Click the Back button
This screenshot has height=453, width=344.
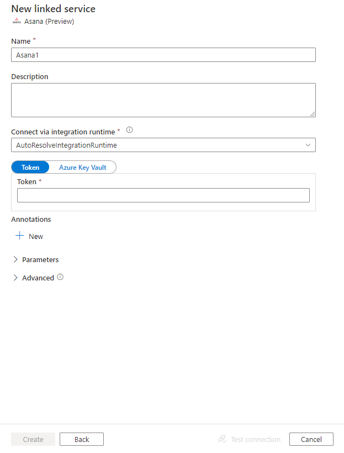(x=81, y=439)
